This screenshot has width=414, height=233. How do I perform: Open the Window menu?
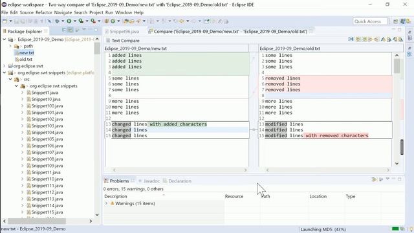click(x=124, y=12)
